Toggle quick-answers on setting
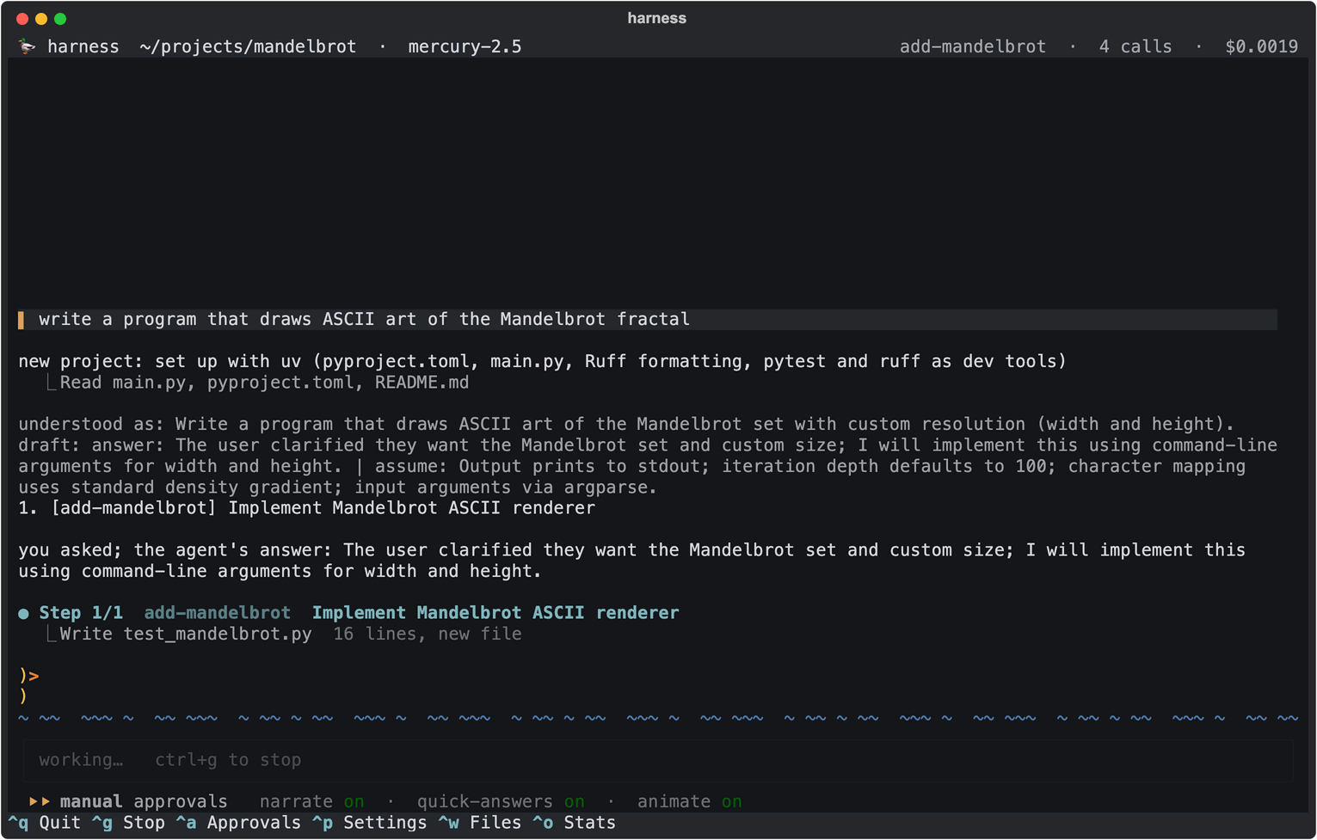The height and width of the screenshot is (840, 1317). pyautogui.click(x=501, y=801)
